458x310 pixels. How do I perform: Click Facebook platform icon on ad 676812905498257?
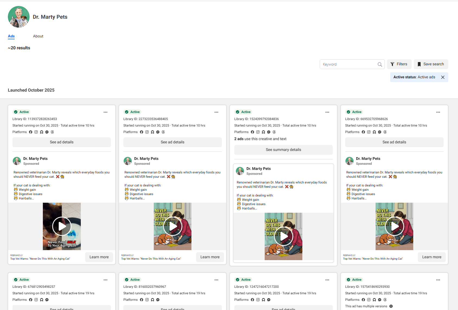coord(31,300)
